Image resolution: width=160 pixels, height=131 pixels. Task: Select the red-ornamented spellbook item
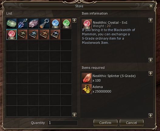[x=44, y=34]
